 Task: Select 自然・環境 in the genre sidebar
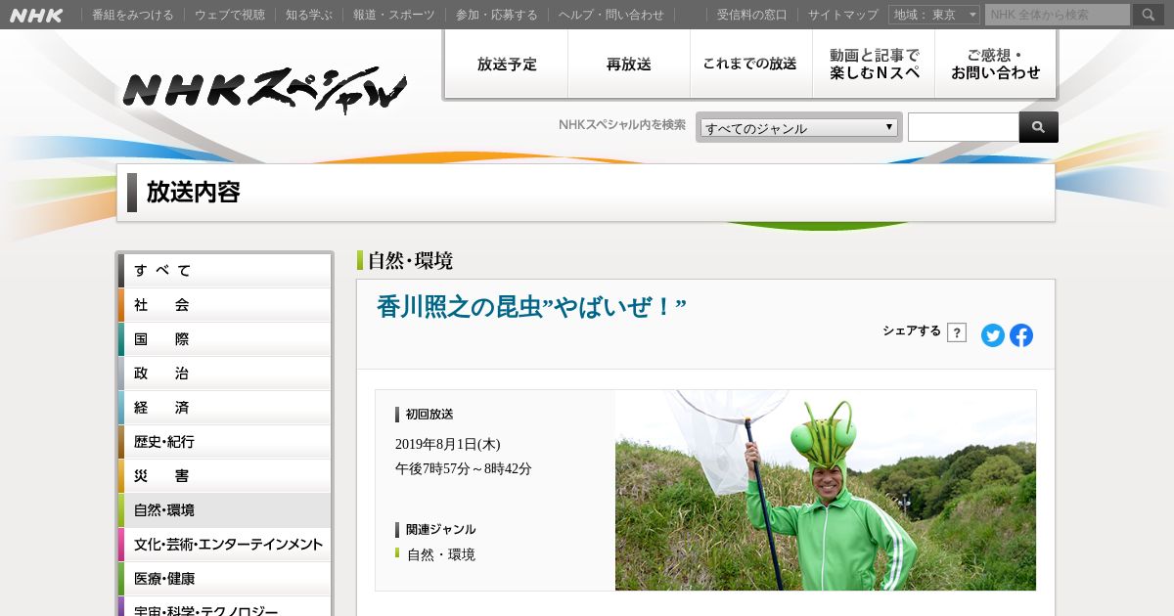(x=225, y=510)
